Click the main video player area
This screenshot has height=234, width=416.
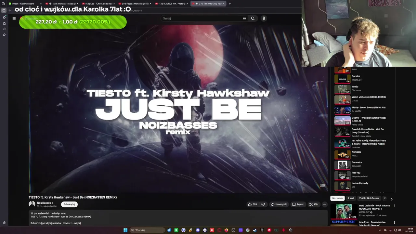point(178,109)
